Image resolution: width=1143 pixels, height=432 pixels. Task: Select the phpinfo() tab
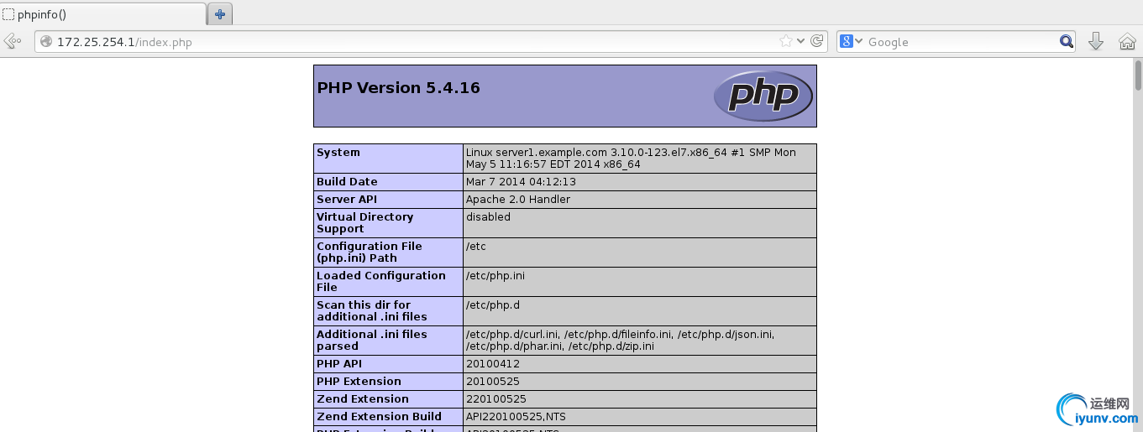click(103, 14)
